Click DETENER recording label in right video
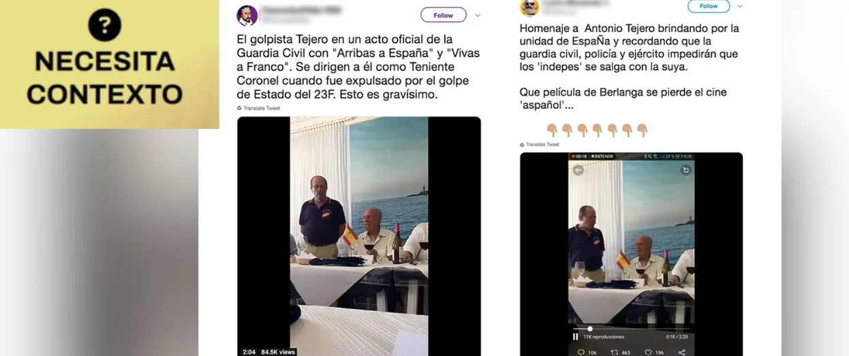The image size is (849, 356). tap(603, 156)
